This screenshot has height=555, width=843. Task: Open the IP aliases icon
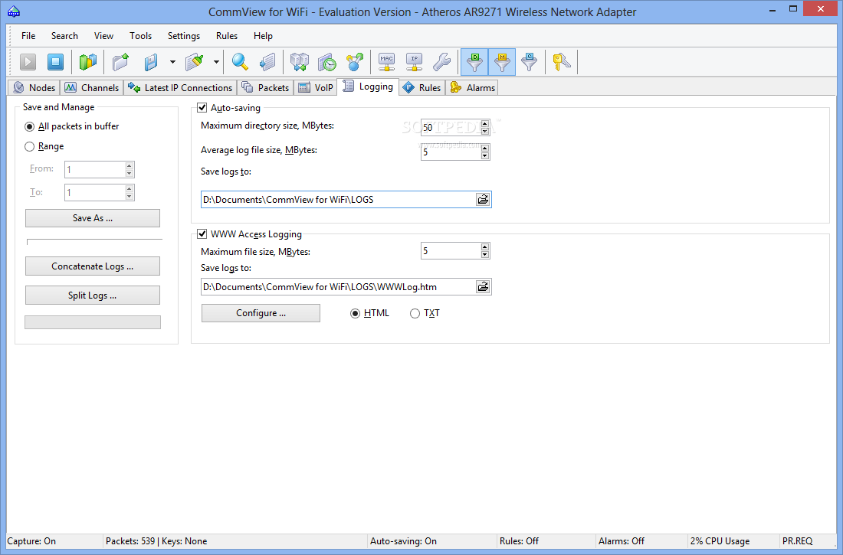[x=414, y=62]
